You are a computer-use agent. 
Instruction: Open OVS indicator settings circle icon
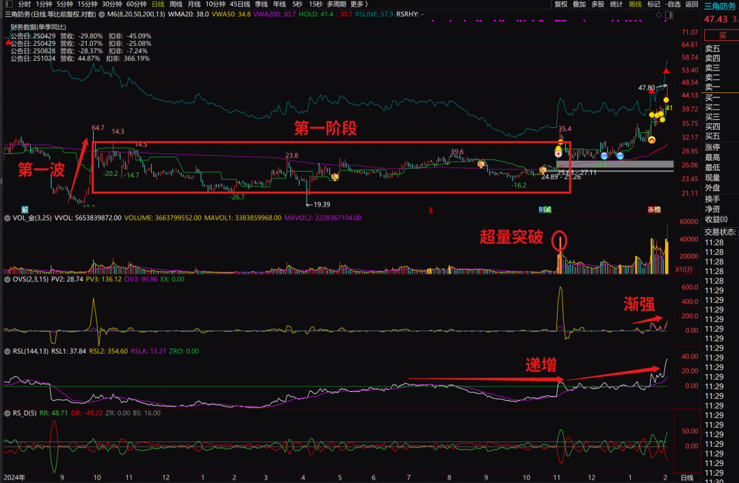7,279
